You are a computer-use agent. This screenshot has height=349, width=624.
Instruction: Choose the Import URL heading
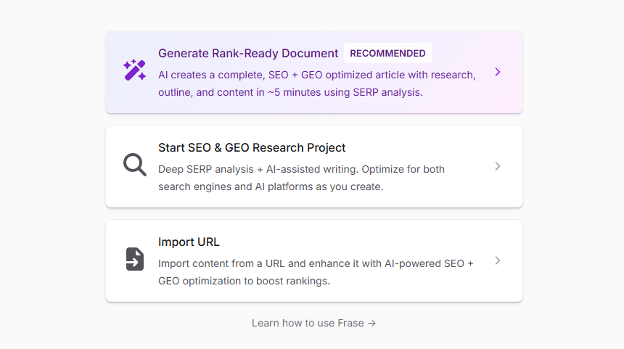(x=189, y=242)
